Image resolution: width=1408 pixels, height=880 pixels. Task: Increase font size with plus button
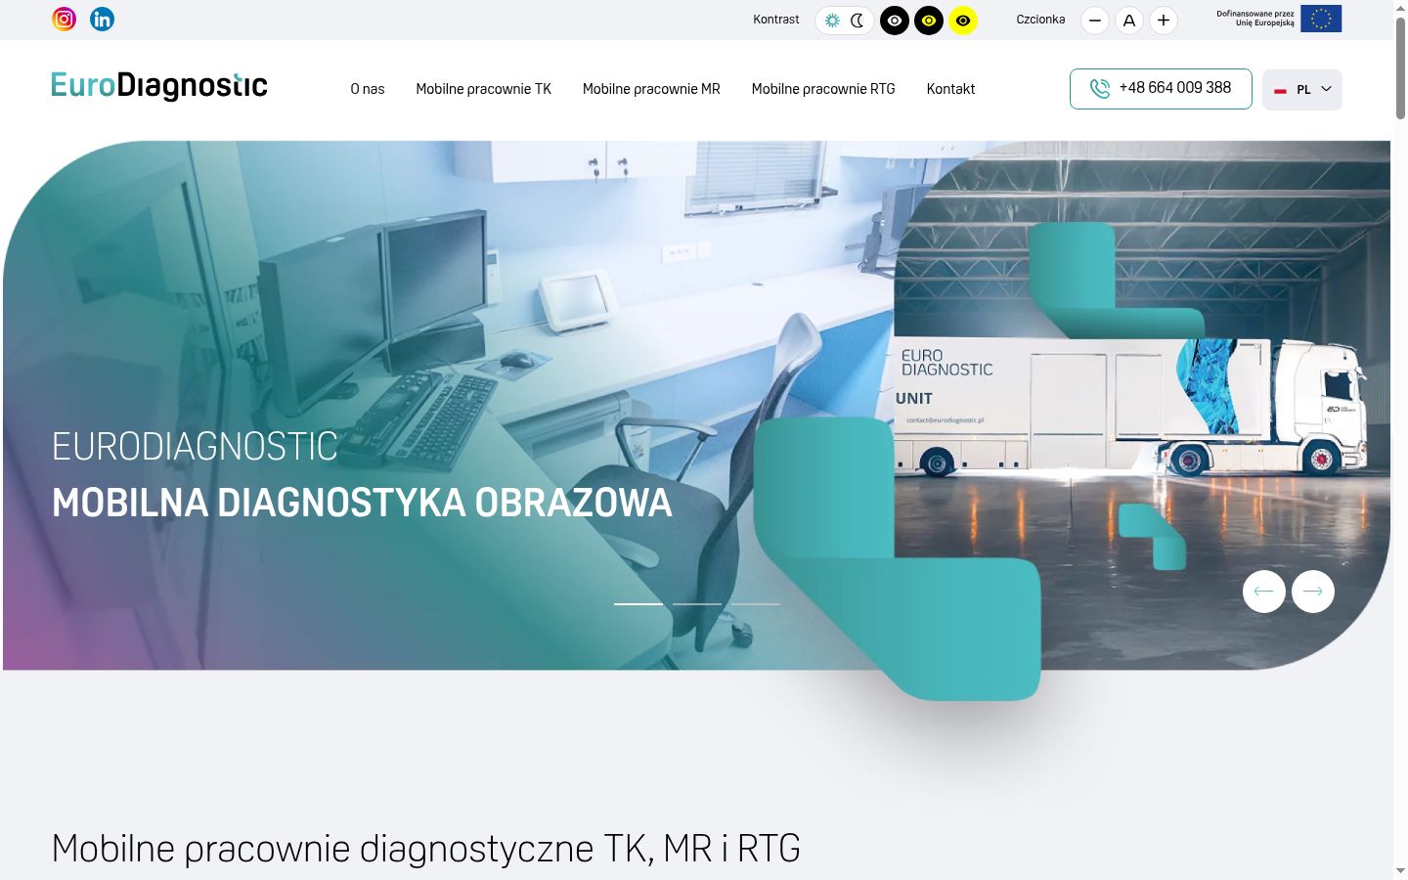(1164, 21)
